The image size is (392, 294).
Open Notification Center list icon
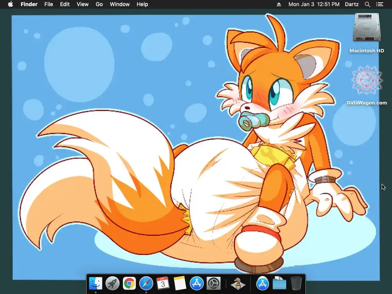pyautogui.click(x=380, y=4)
